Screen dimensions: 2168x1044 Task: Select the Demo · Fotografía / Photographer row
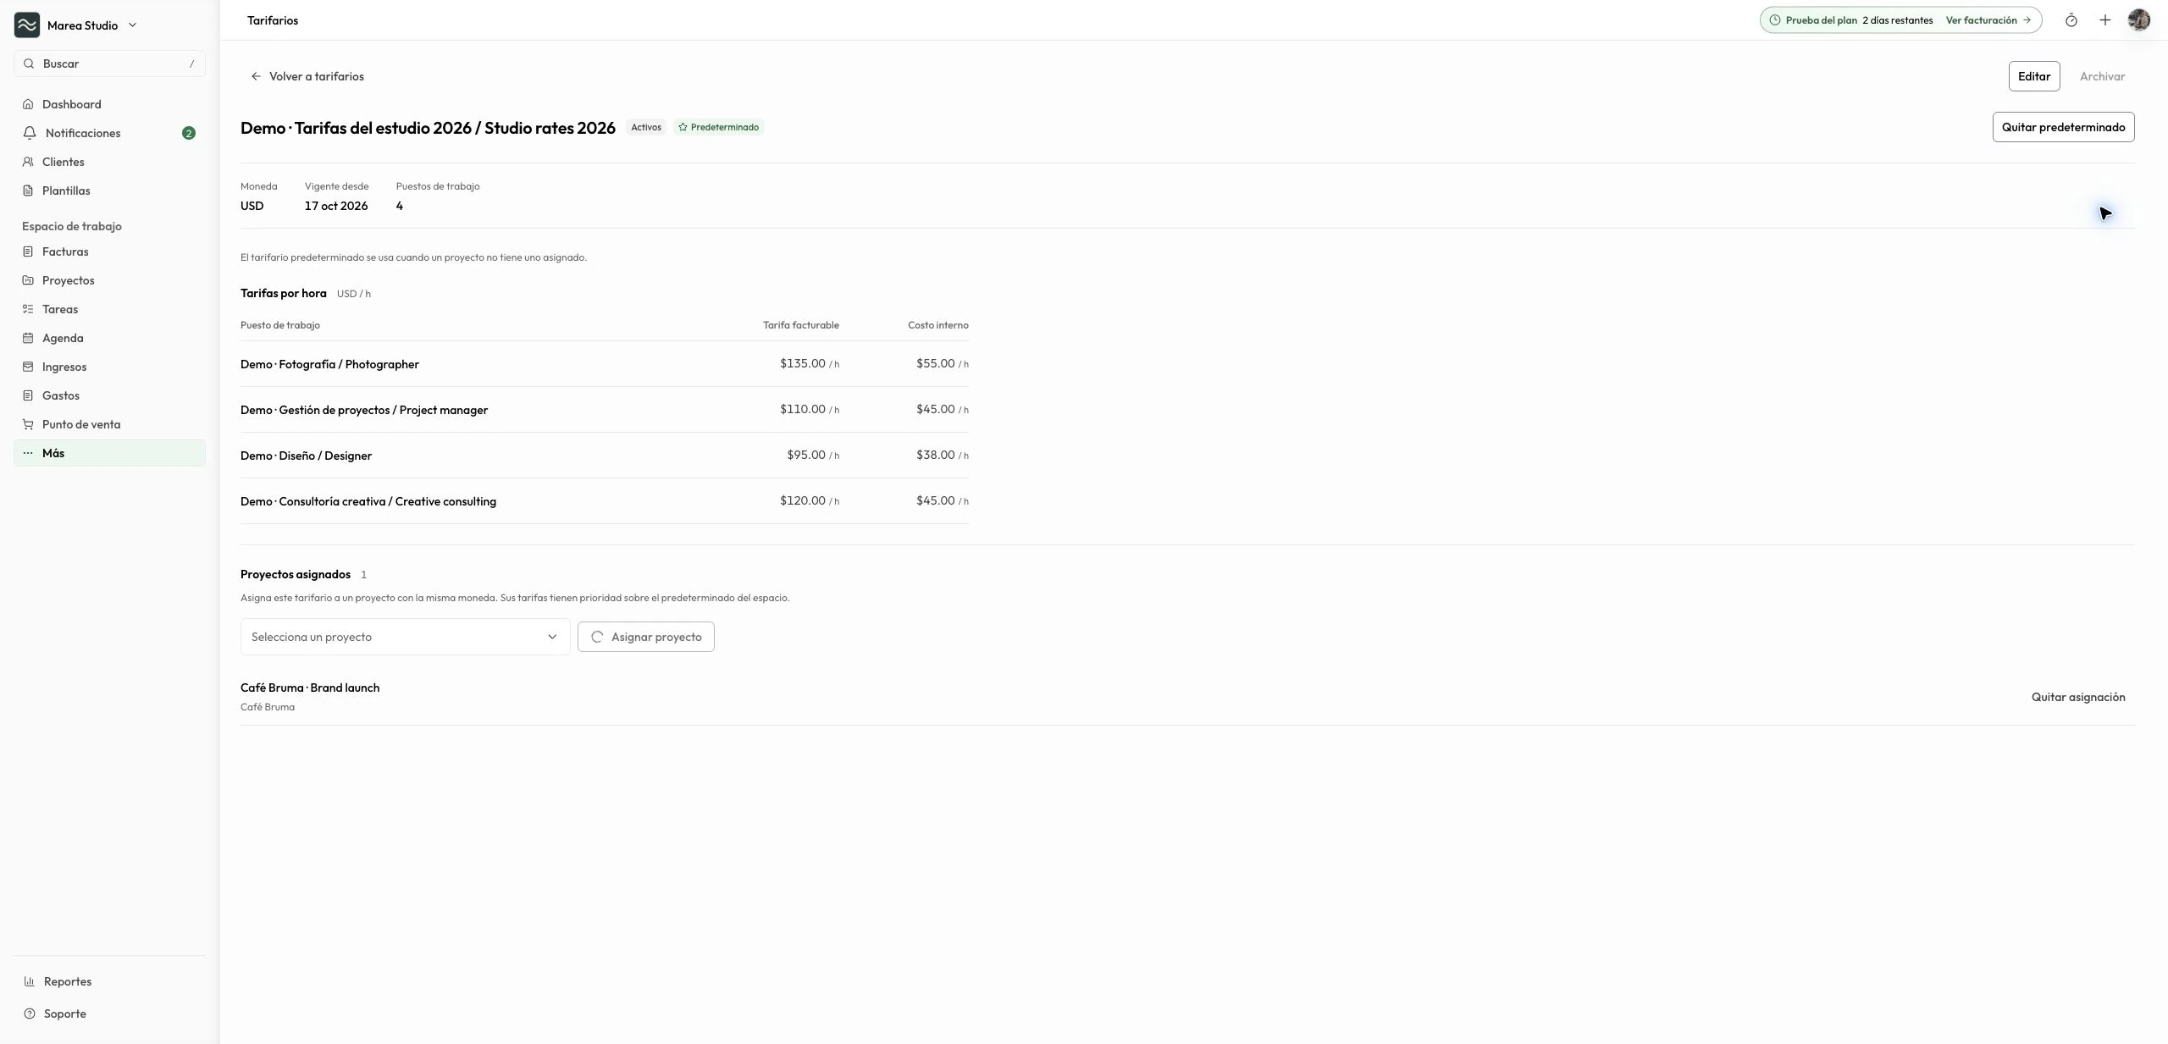coord(605,364)
